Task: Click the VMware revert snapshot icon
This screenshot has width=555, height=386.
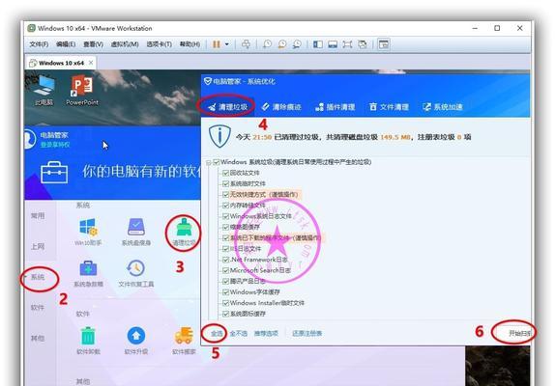Action: pyautogui.click(x=282, y=44)
